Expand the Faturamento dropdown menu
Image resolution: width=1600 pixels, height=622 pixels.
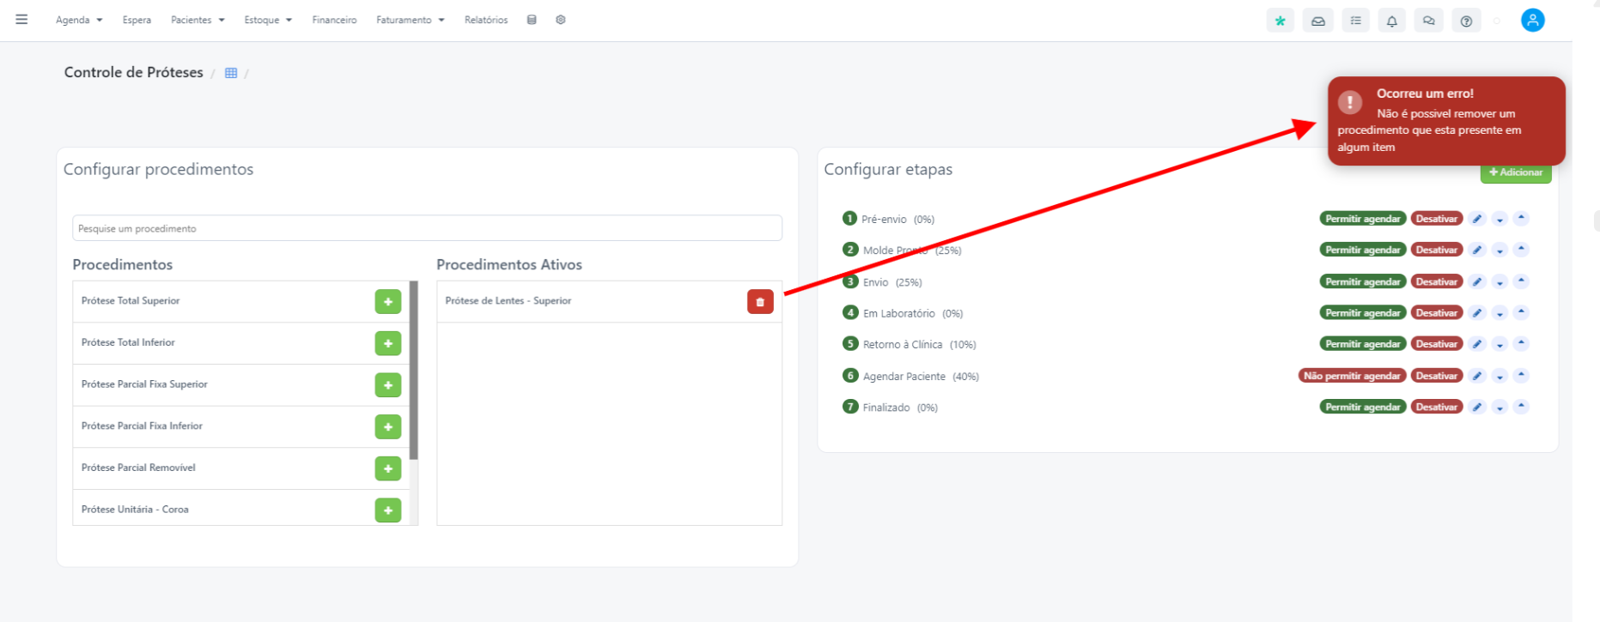(x=411, y=20)
